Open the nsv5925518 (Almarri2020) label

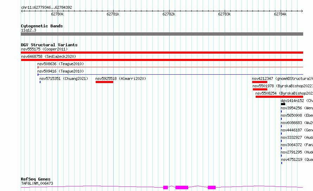(x=121, y=79)
